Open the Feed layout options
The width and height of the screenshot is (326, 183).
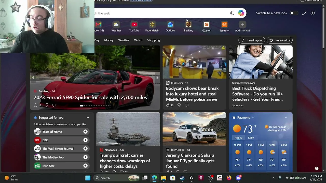tap(252, 40)
